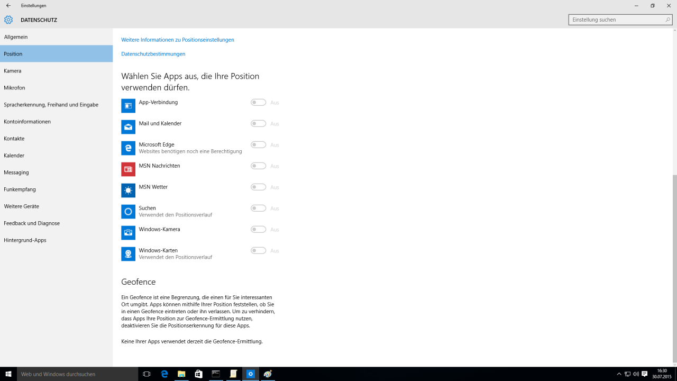
Task: Open the Allgemein privacy section
Action: click(56, 37)
